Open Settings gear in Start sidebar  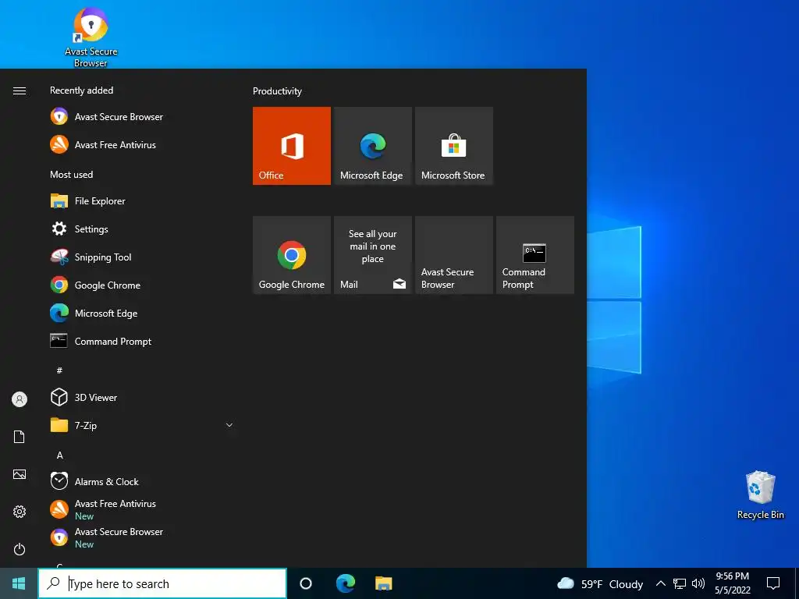pos(20,512)
